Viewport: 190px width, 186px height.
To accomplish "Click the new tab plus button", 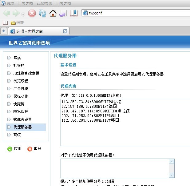I will tap(4, 31).
